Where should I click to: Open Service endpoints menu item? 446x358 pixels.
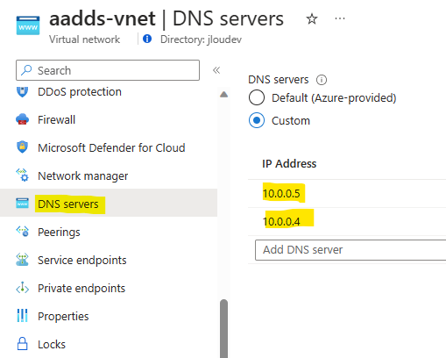tap(109, 260)
